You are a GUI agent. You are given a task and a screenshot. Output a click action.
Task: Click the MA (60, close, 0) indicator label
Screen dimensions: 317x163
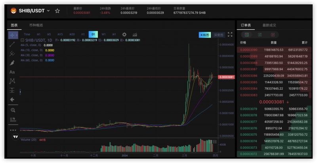32,60
